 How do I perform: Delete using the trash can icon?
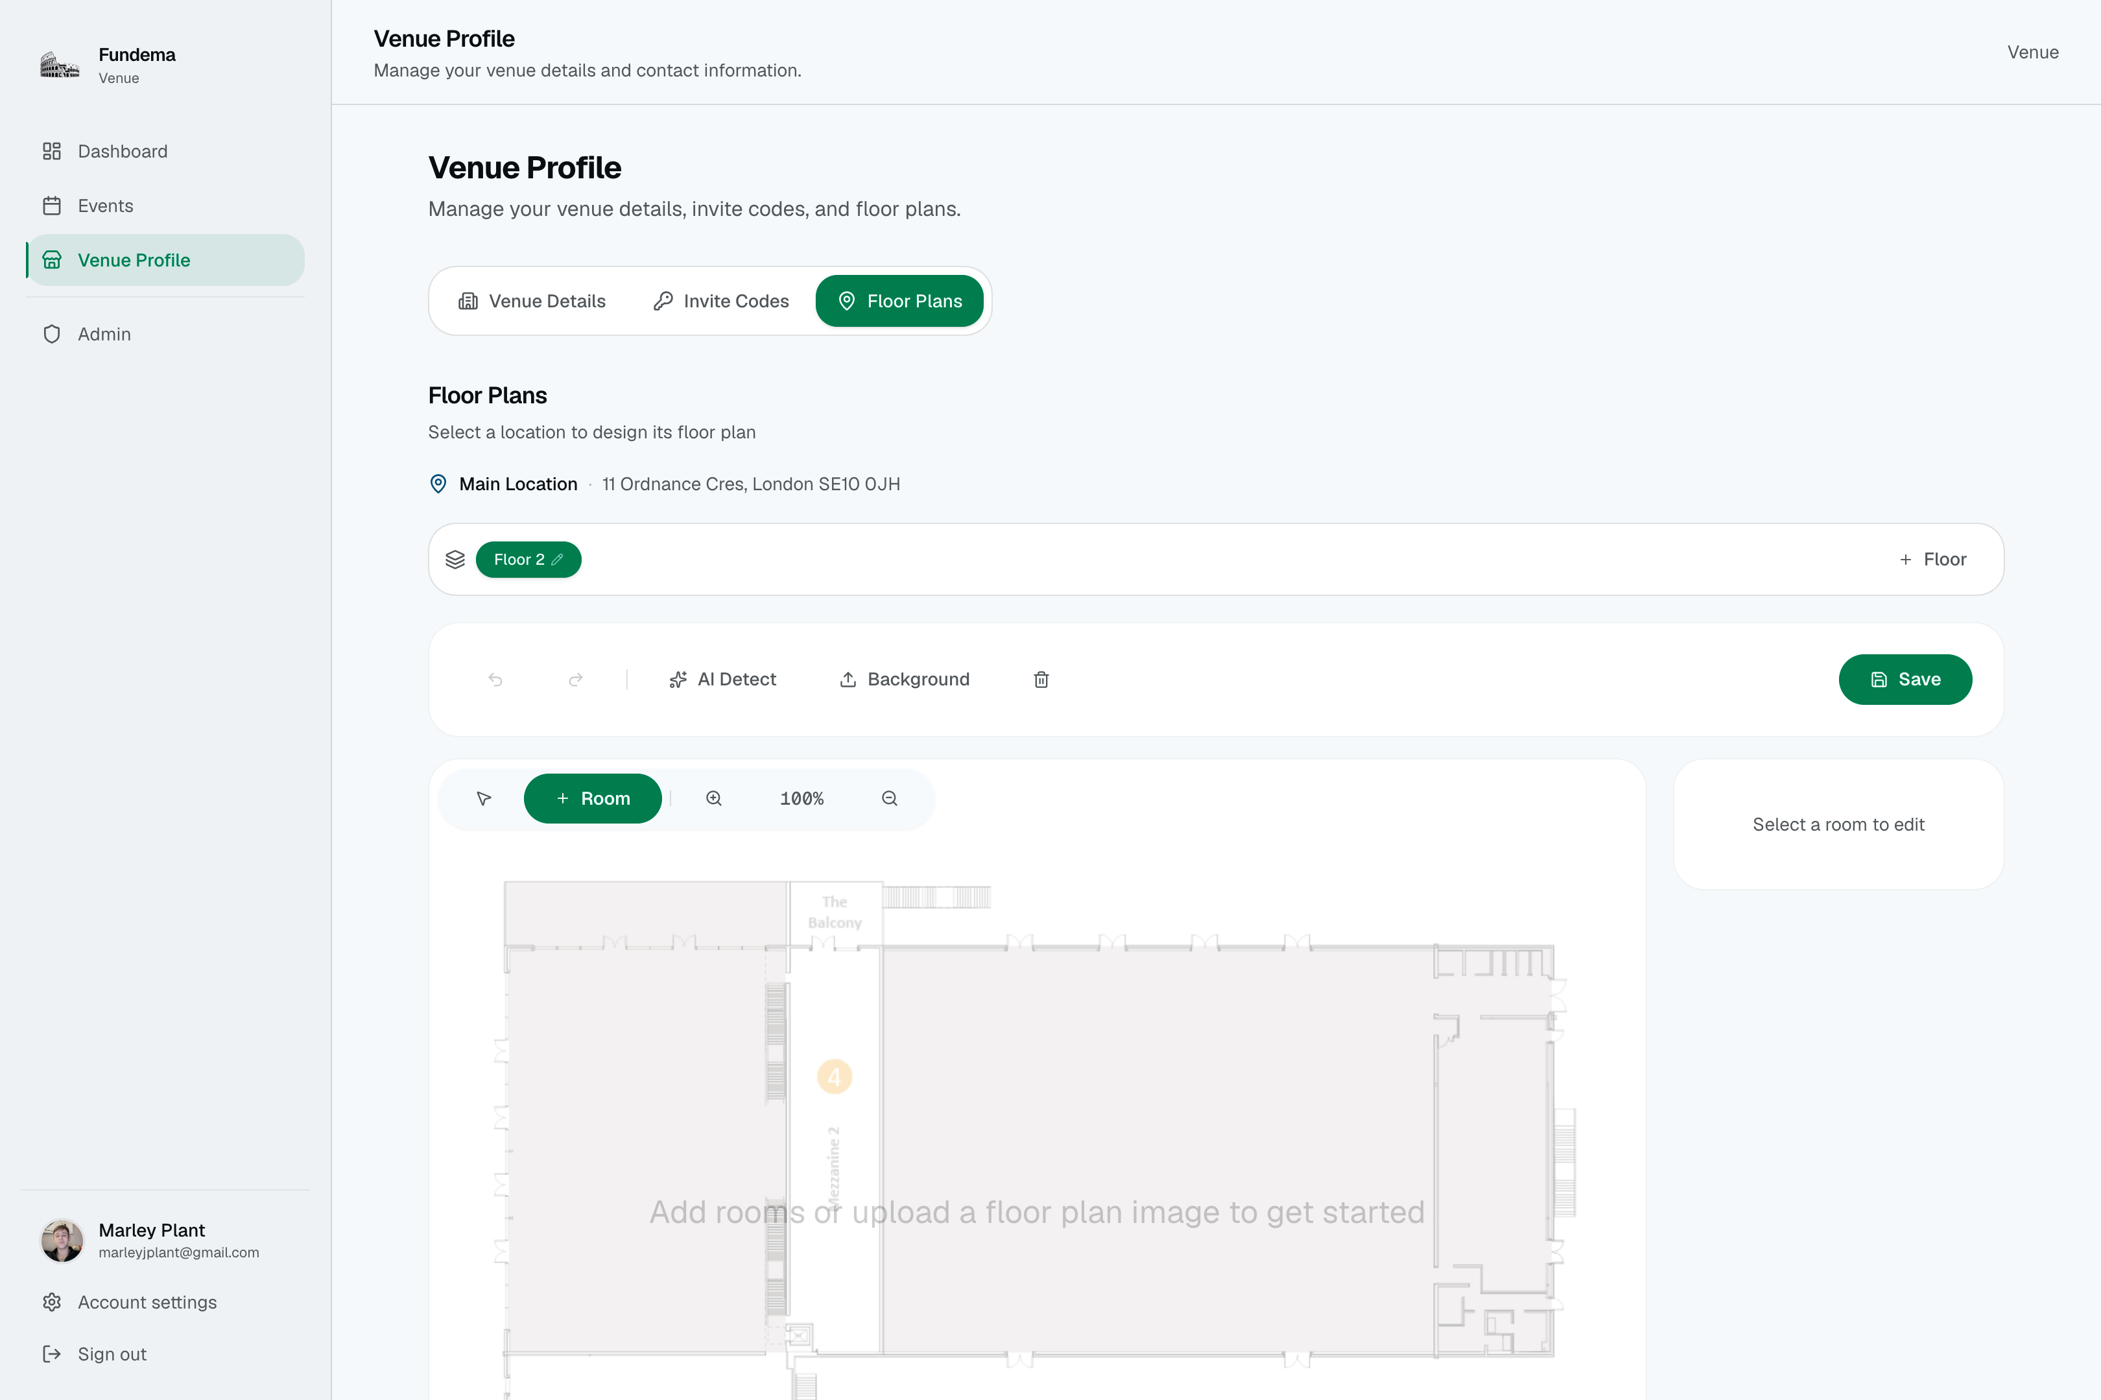(1041, 680)
